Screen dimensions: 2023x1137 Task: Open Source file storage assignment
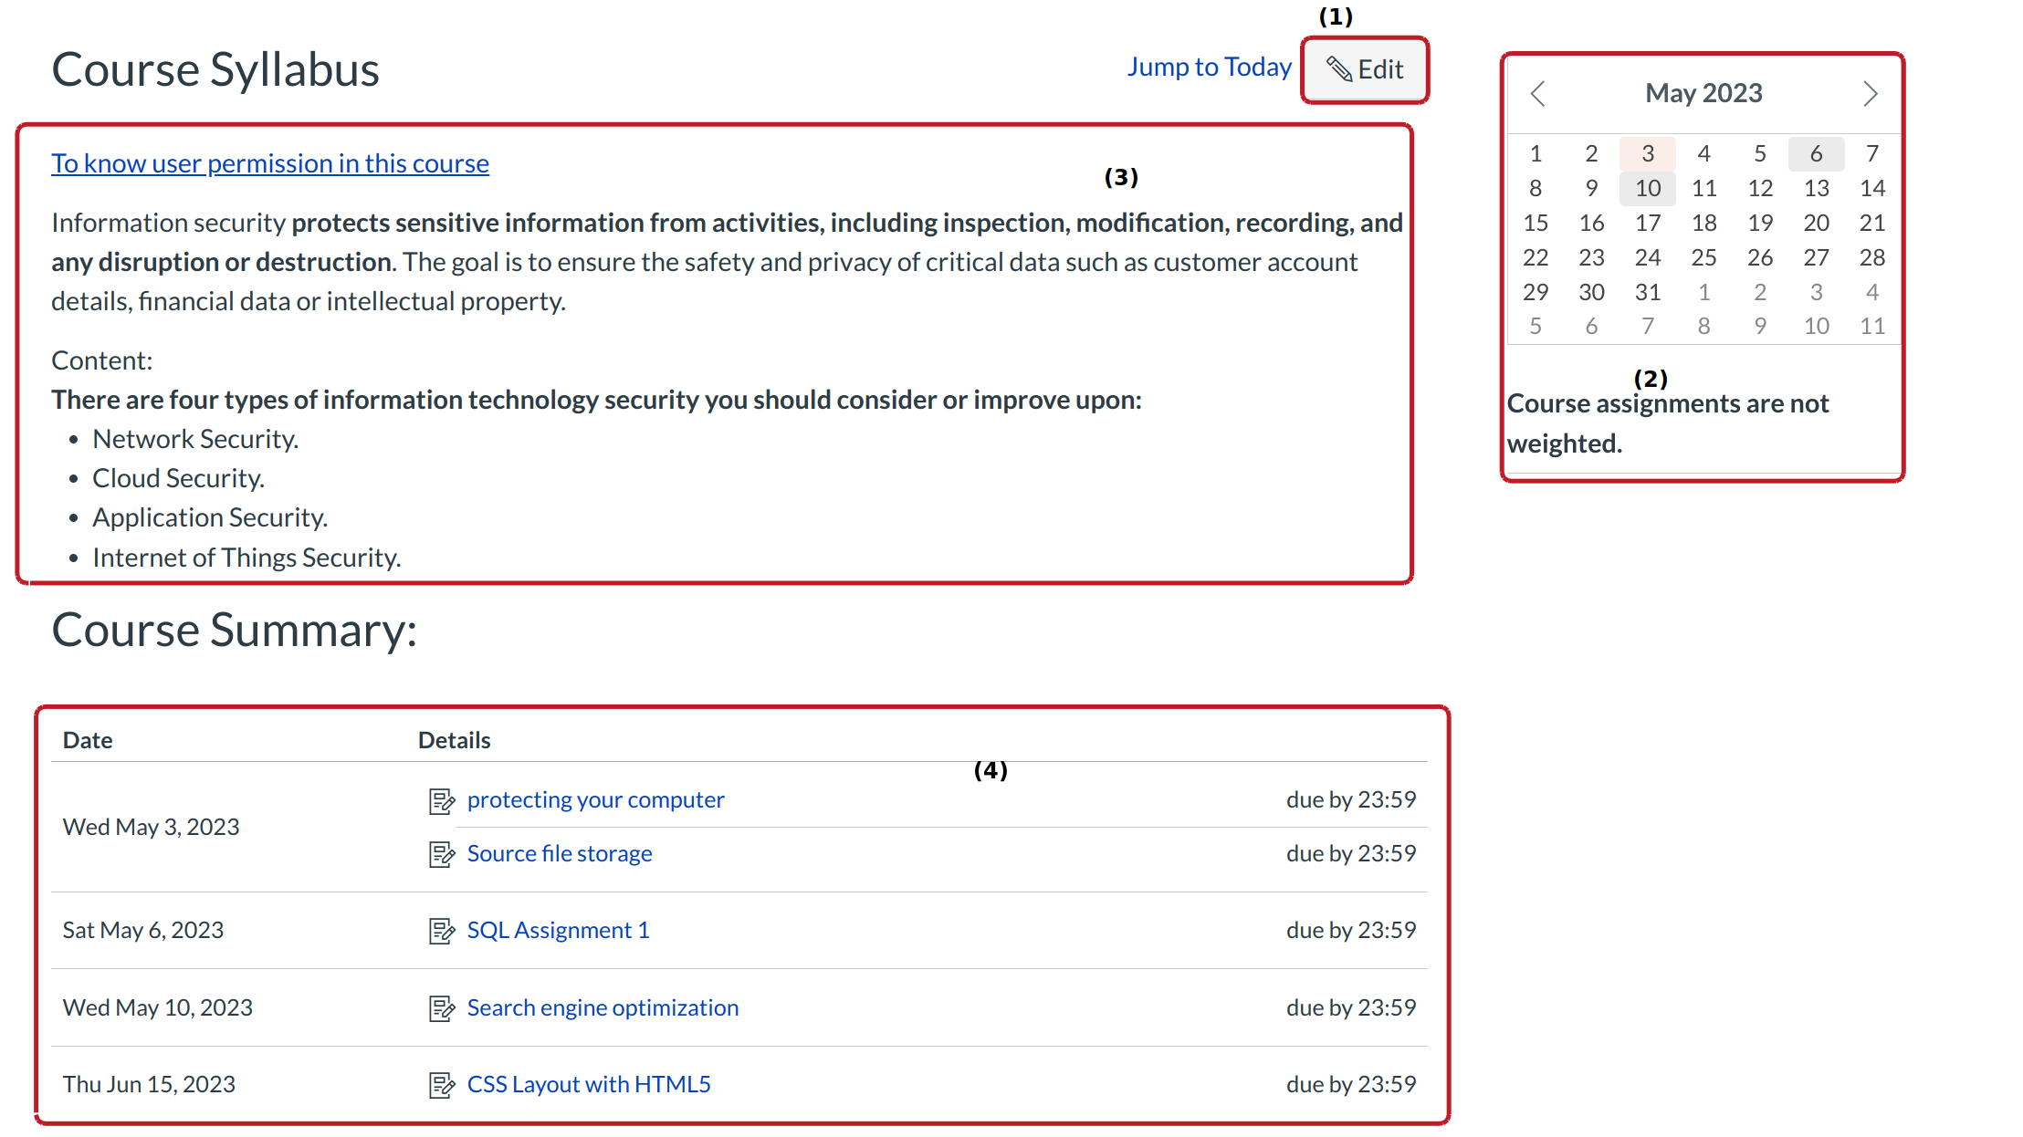[560, 854]
